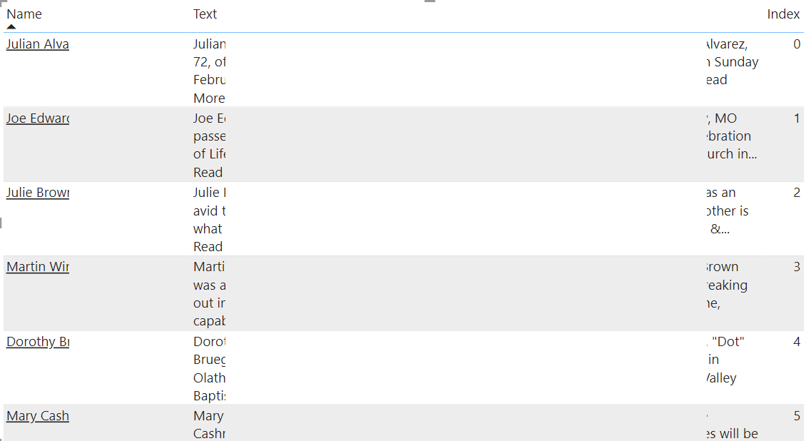The height and width of the screenshot is (441, 806).
Task: Open the Julian Alvarez name link
Action: tap(37, 44)
